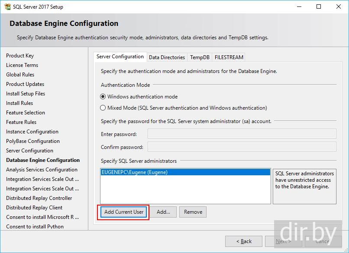Screen dimensions: 349x253
Task: Click PolyBase Configuration step
Action: click(33, 141)
